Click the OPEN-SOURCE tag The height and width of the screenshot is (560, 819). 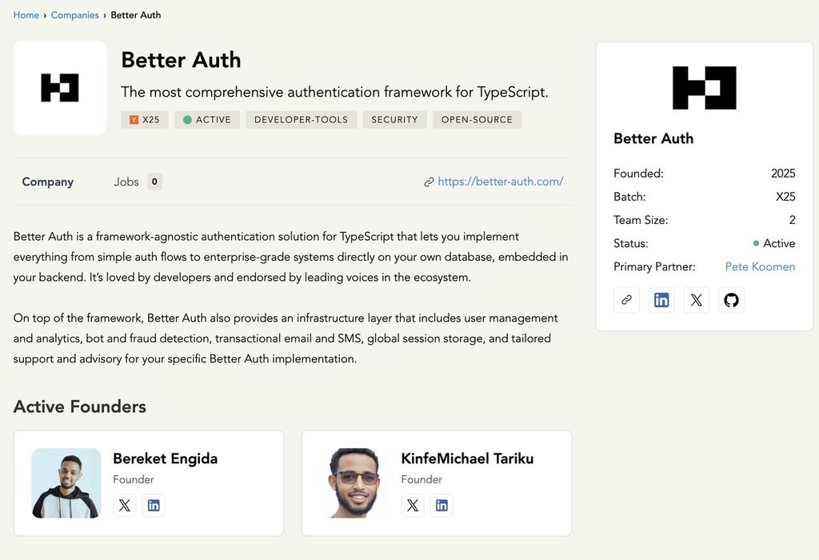[477, 120]
